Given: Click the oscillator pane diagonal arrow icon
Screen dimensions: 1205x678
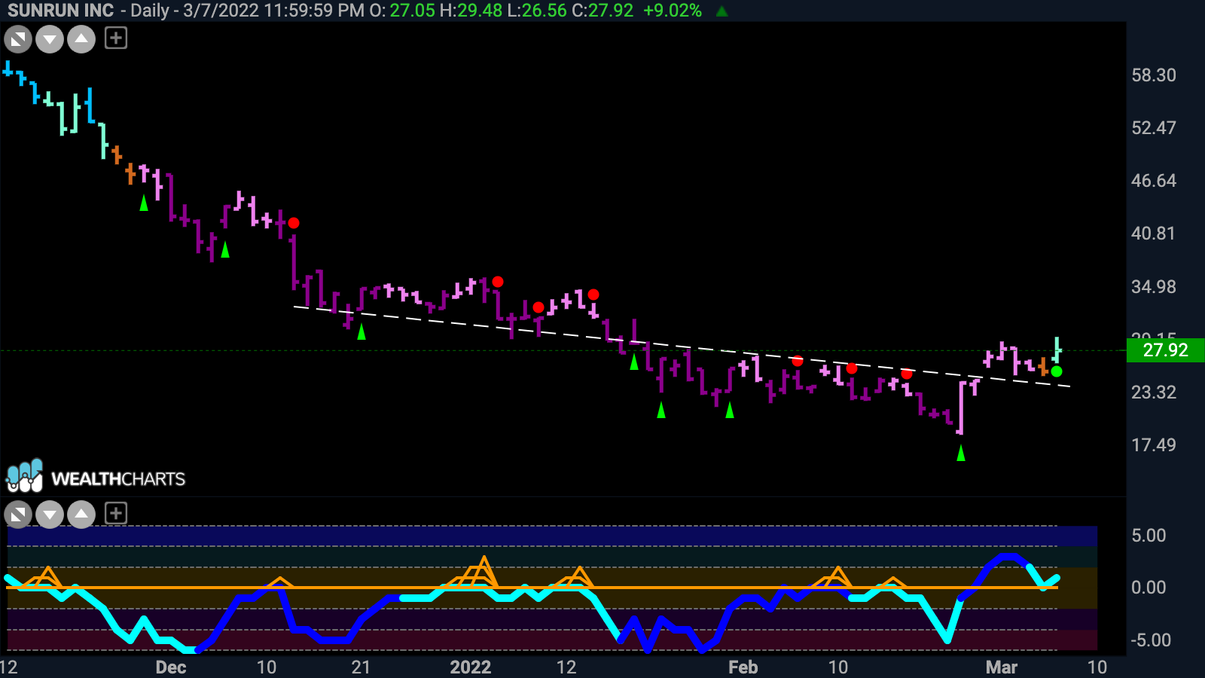Looking at the screenshot, I should [18, 515].
